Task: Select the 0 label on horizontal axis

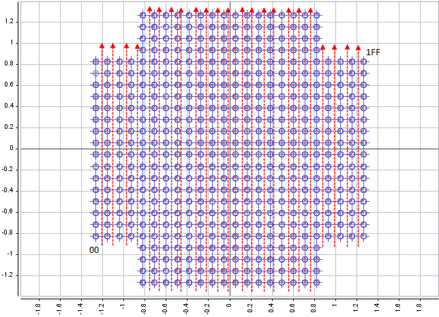Action: tap(229, 305)
